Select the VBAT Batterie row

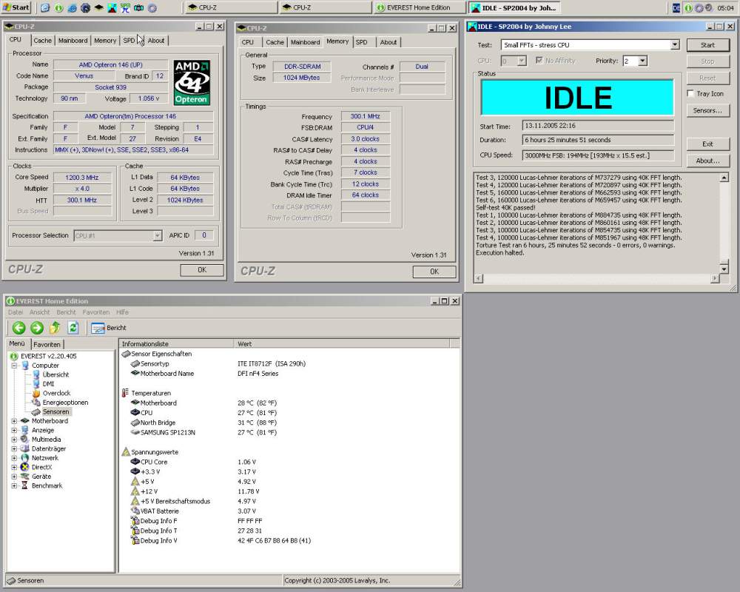click(289, 511)
